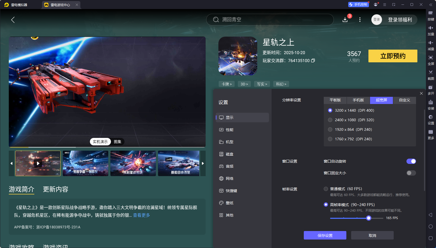The width and height of the screenshot is (436, 248).
Task: Open the downloads icon with badge 3
Action: coord(345,20)
